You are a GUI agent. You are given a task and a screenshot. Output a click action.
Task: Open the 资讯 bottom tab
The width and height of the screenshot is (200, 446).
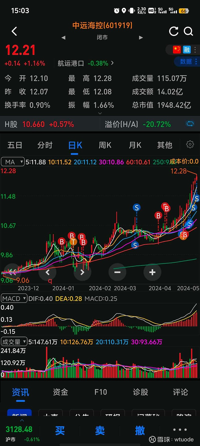pos(20,392)
